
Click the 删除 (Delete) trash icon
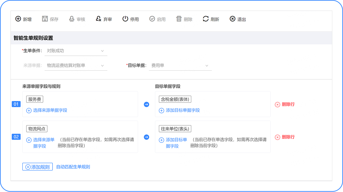coord(179,19)
